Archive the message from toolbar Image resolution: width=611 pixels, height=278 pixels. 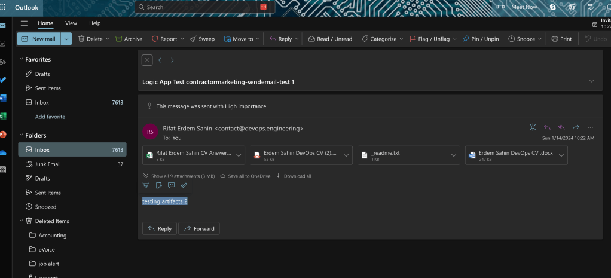[129, 39]
